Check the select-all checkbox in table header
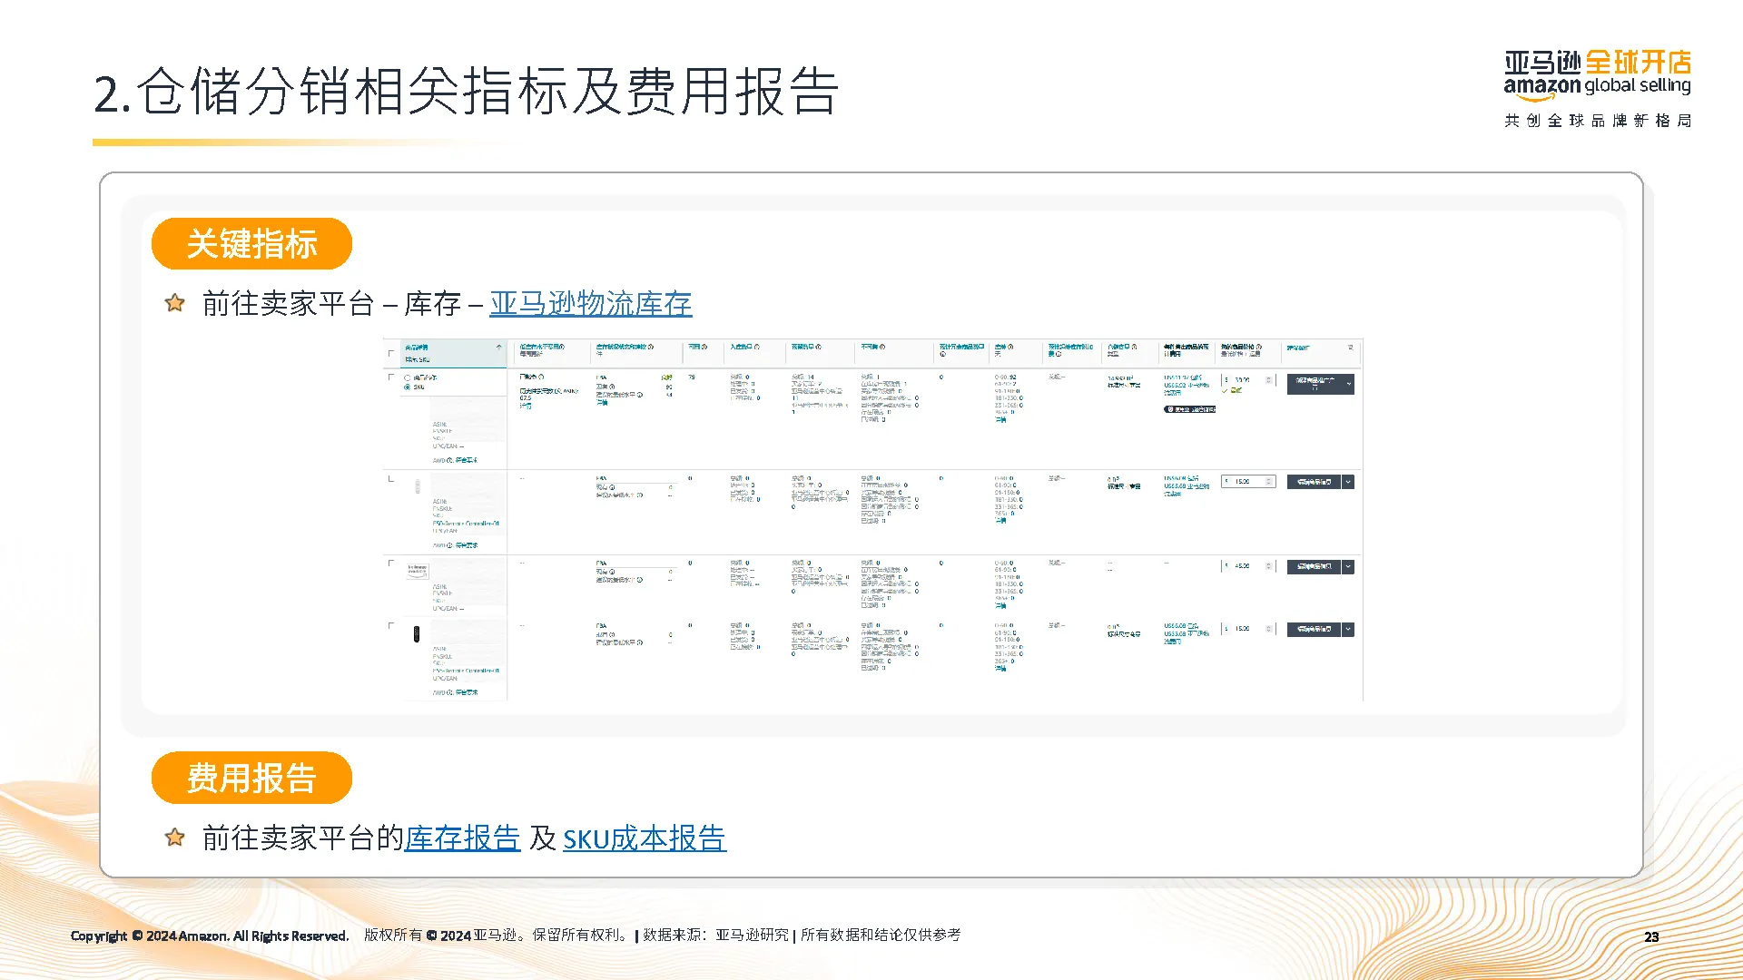 [x=391, y=353]
